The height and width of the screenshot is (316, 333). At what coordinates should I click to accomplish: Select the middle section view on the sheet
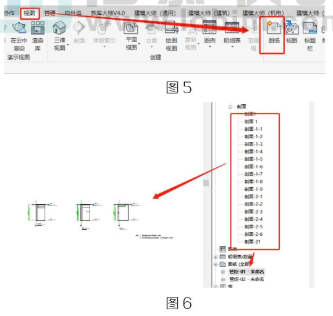point(88,215)
